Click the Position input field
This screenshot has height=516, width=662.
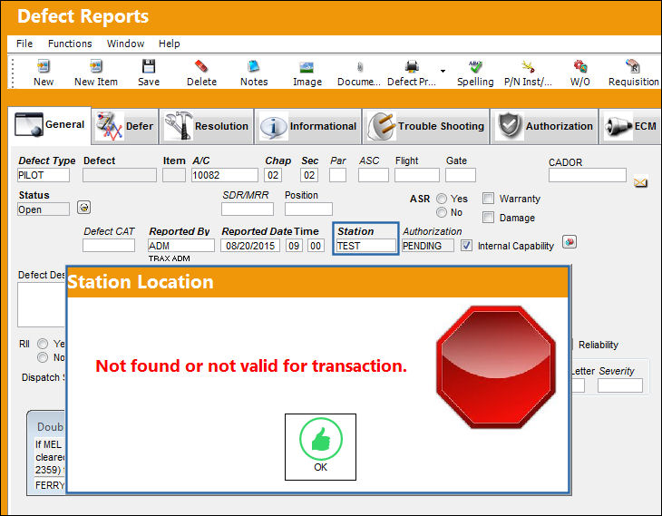tap(308, 209)
